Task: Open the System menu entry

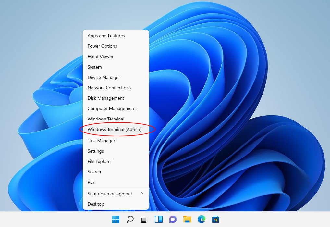Action: pos(94,67)
